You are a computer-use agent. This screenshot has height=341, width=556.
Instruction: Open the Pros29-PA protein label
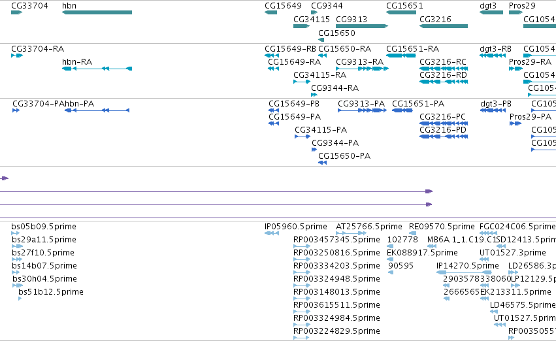(x=531, y=117)
